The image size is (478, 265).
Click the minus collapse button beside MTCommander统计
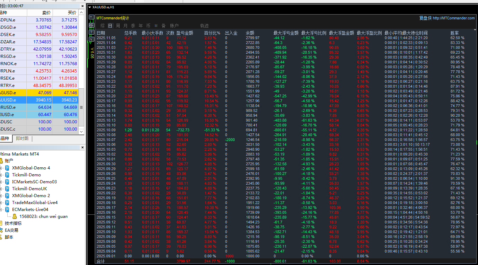point(92,17)
